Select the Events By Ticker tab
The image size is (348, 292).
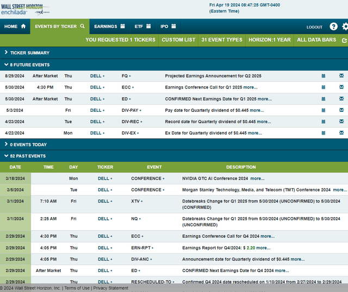point(60,27)
